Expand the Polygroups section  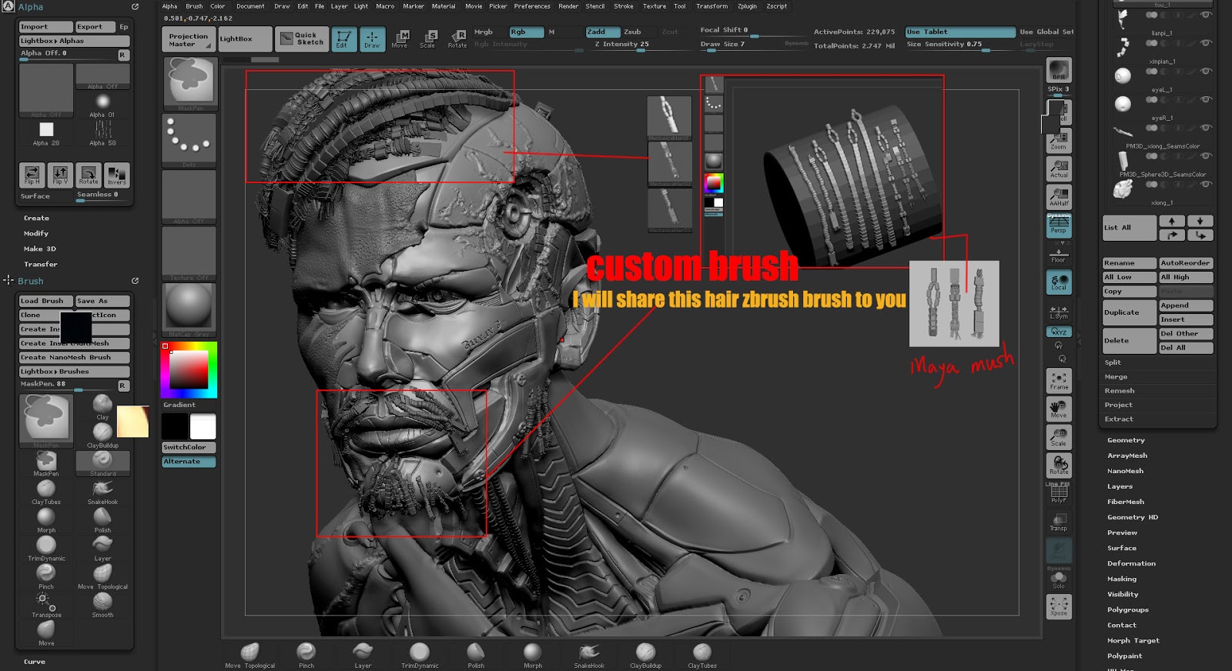pyautogui.click(x=1127, y=609)
